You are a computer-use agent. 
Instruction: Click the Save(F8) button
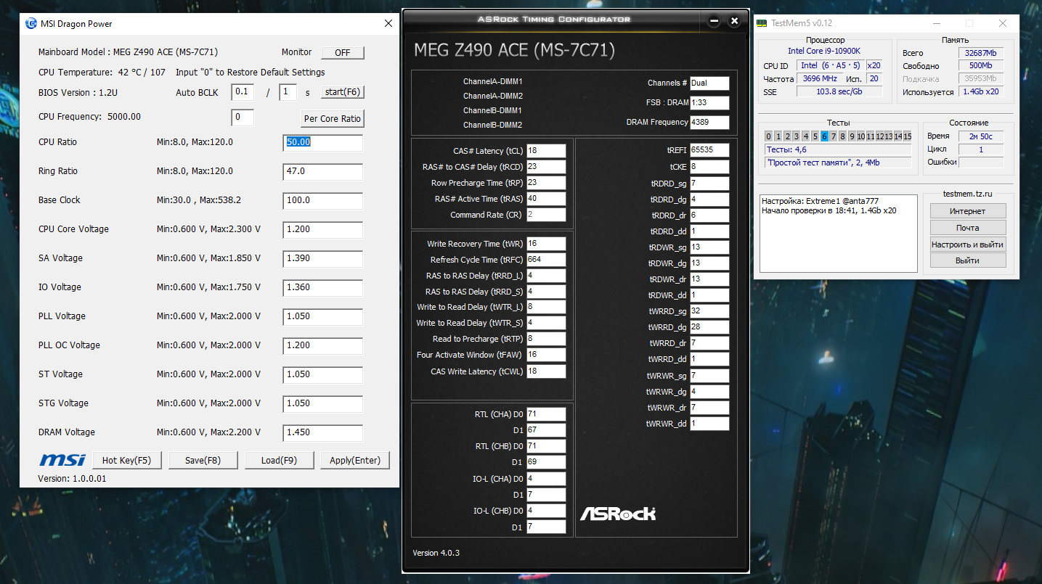coord(203,460)
